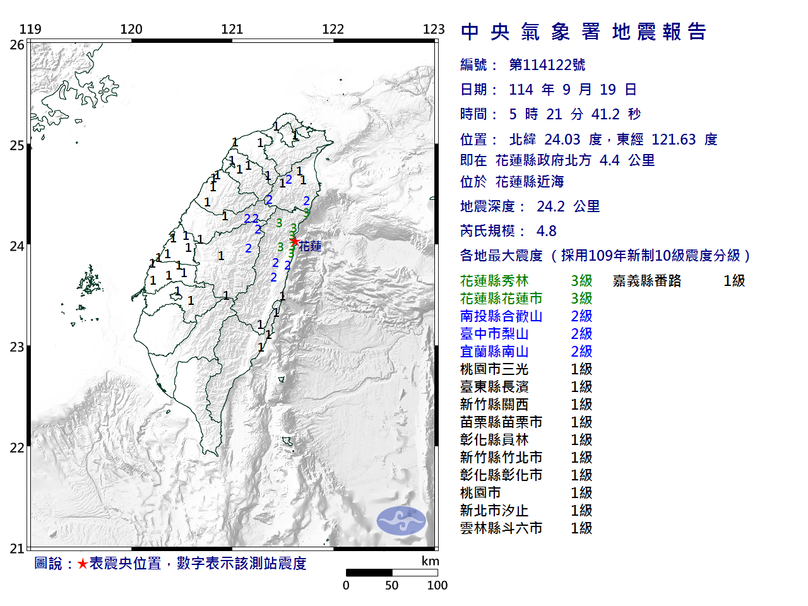Select report number 第114122號
808x606 pixels.
pyautogui.click(x=547, y=65)
